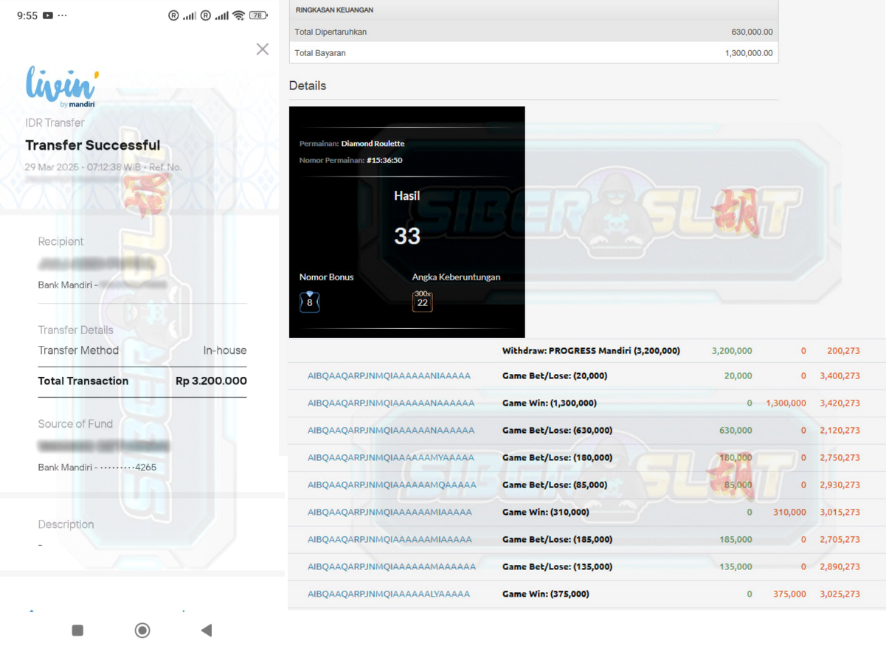The image size is (886, 649).
Task: Tap the Wi-Fi icon in the status bar
Action: coord(238,15)
